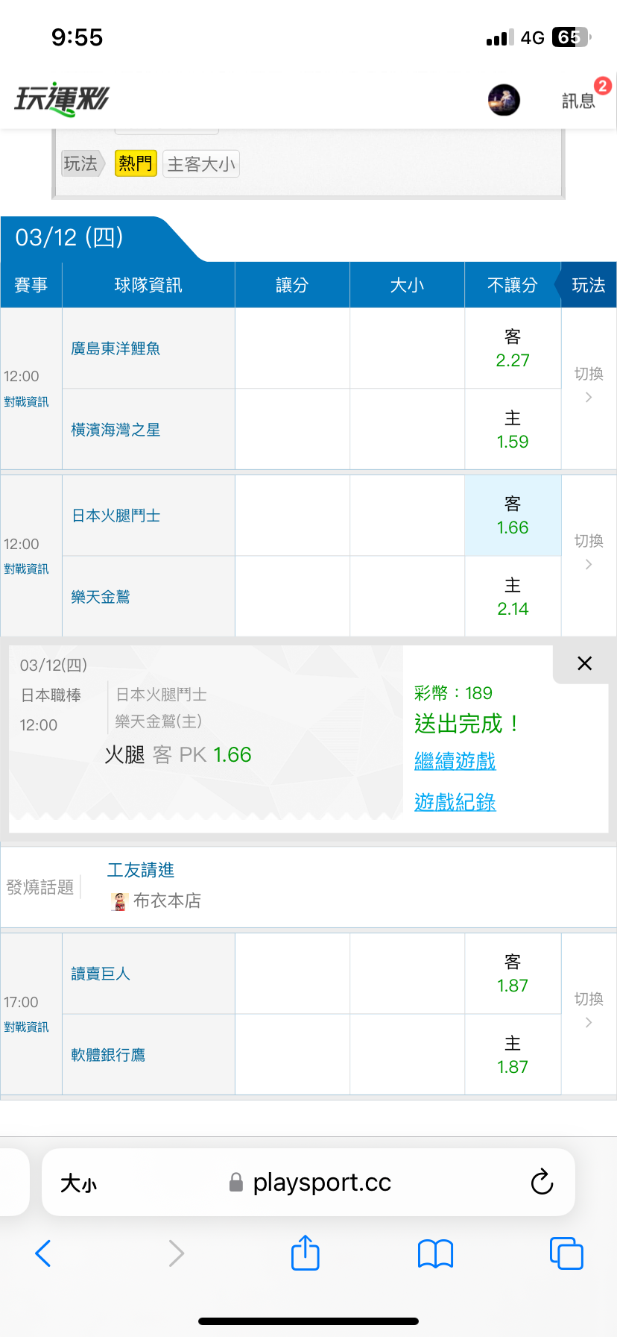
Task: Select the 主客大小 play type tab
Action: 201,164
